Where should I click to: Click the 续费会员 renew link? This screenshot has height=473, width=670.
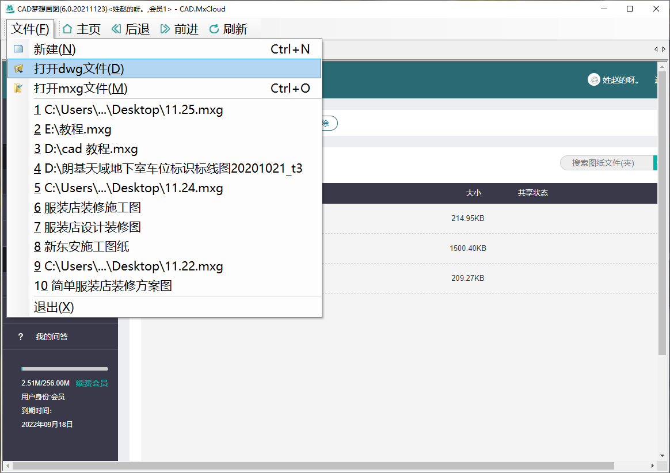[92, 383]
